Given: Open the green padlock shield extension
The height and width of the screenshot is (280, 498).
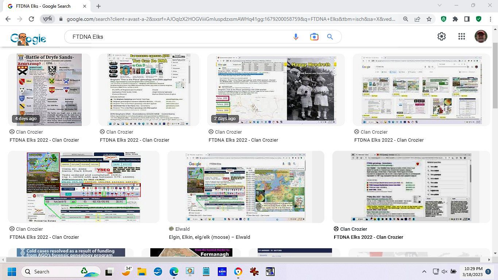Looking at the screenshot, I should pos(444,19).
